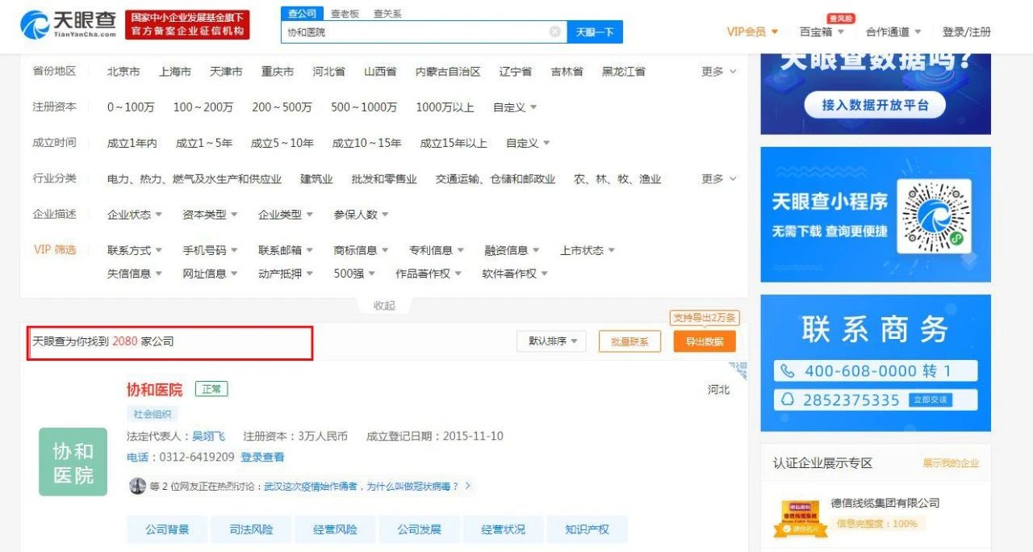Open the TianYanCha logo homepage
The height and width of the screenshot is (552, 1033).
pos(68,24)
